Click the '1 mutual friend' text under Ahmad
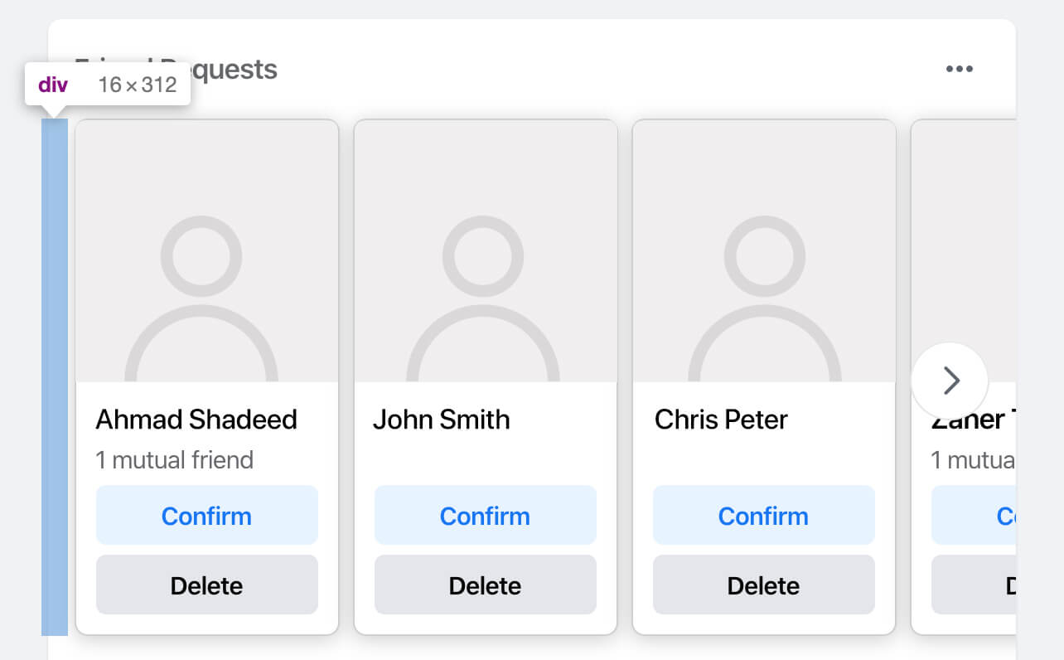1064x660 pixels. click(x=174, y=460)
